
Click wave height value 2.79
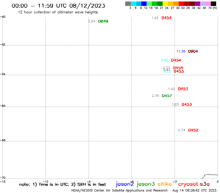pos(155,96)
